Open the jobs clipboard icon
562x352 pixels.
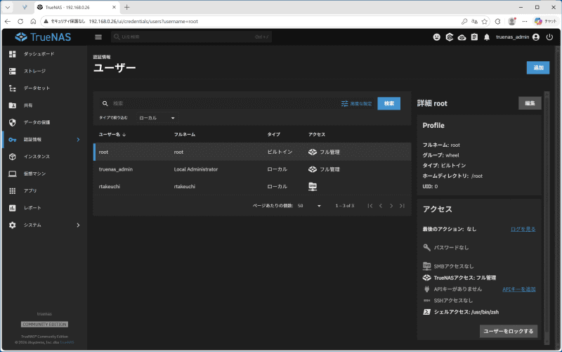474,37
